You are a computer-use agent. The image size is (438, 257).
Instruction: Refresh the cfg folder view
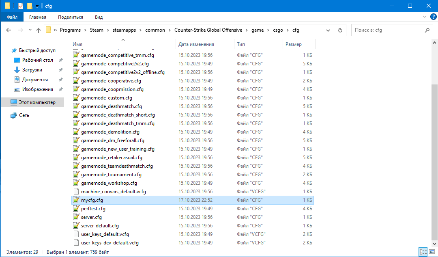(340, 30)
